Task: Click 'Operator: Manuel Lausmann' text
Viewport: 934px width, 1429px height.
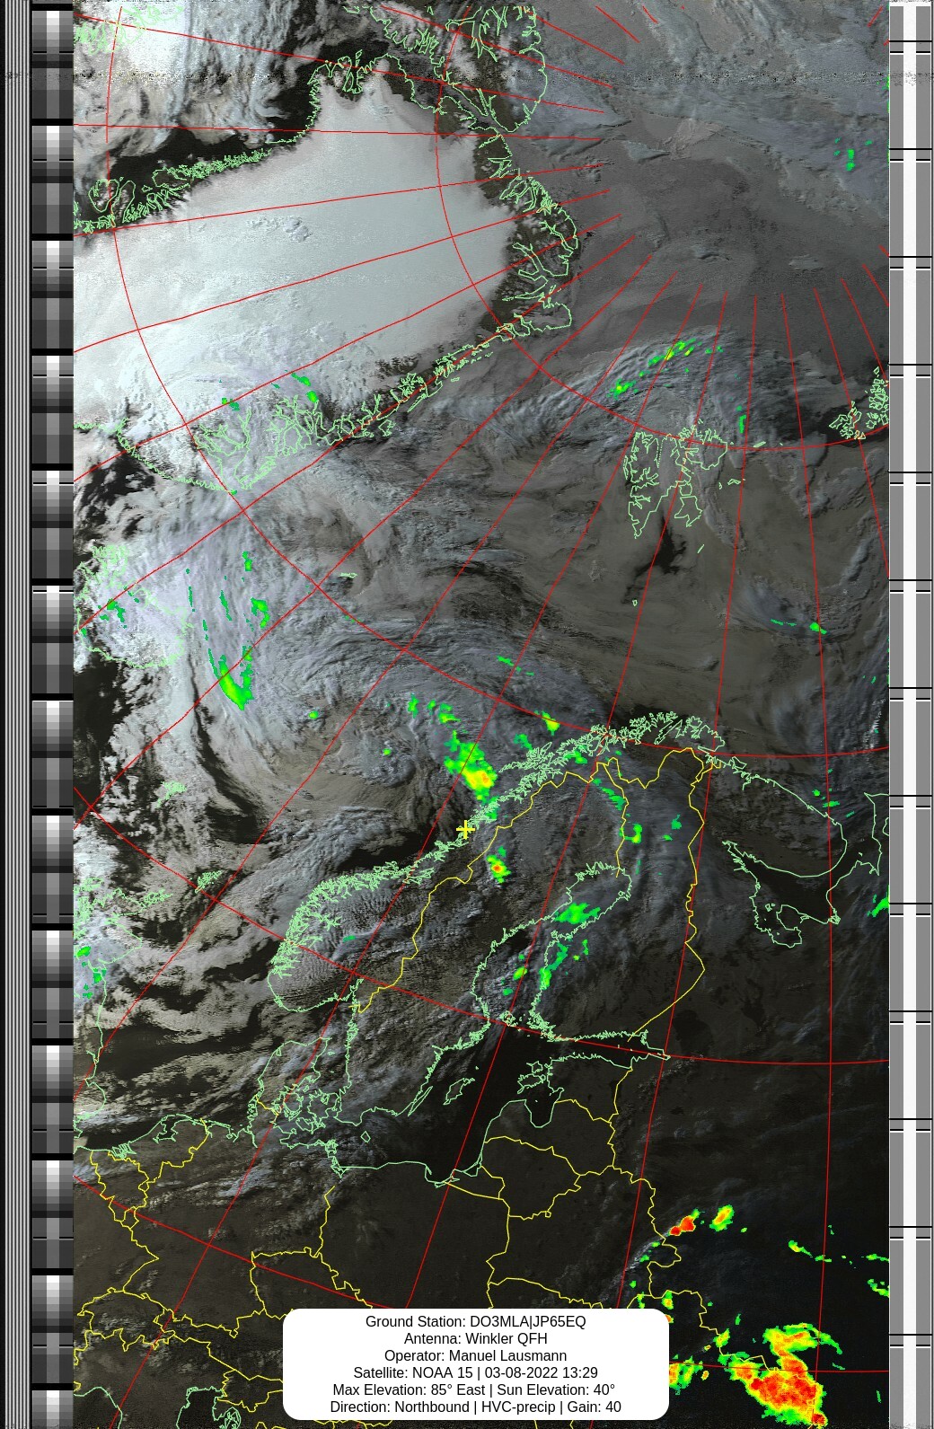Action: [475, 1355]
